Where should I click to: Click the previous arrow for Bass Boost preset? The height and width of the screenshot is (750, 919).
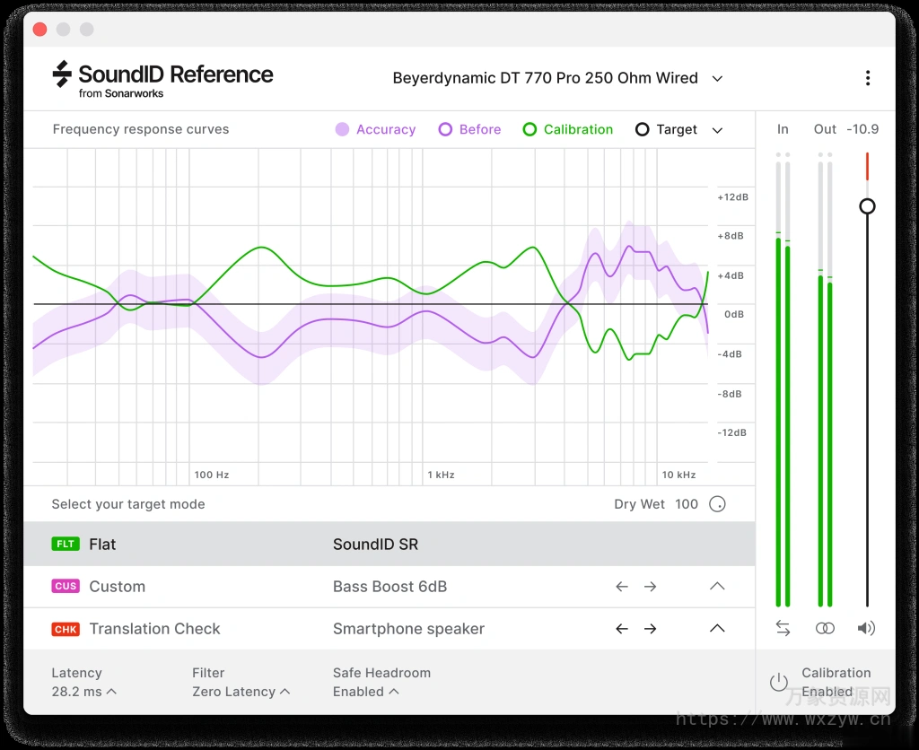coord(622,586)
